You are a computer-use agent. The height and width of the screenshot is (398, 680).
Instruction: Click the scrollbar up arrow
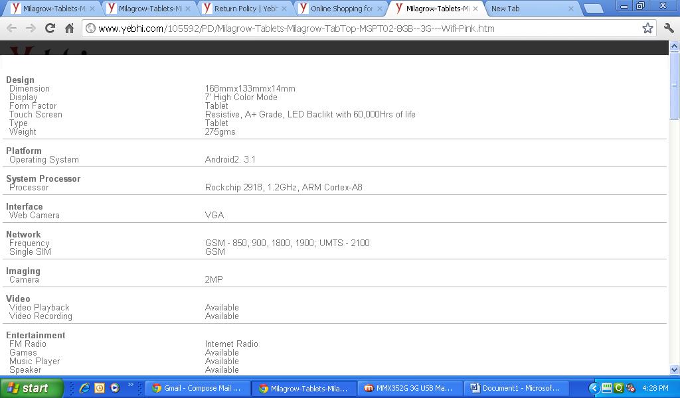pyautogui.click(x=674, y=46)
